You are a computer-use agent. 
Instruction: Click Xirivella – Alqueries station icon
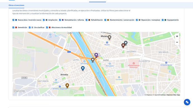pyautogui.click(x=60, y=87)
